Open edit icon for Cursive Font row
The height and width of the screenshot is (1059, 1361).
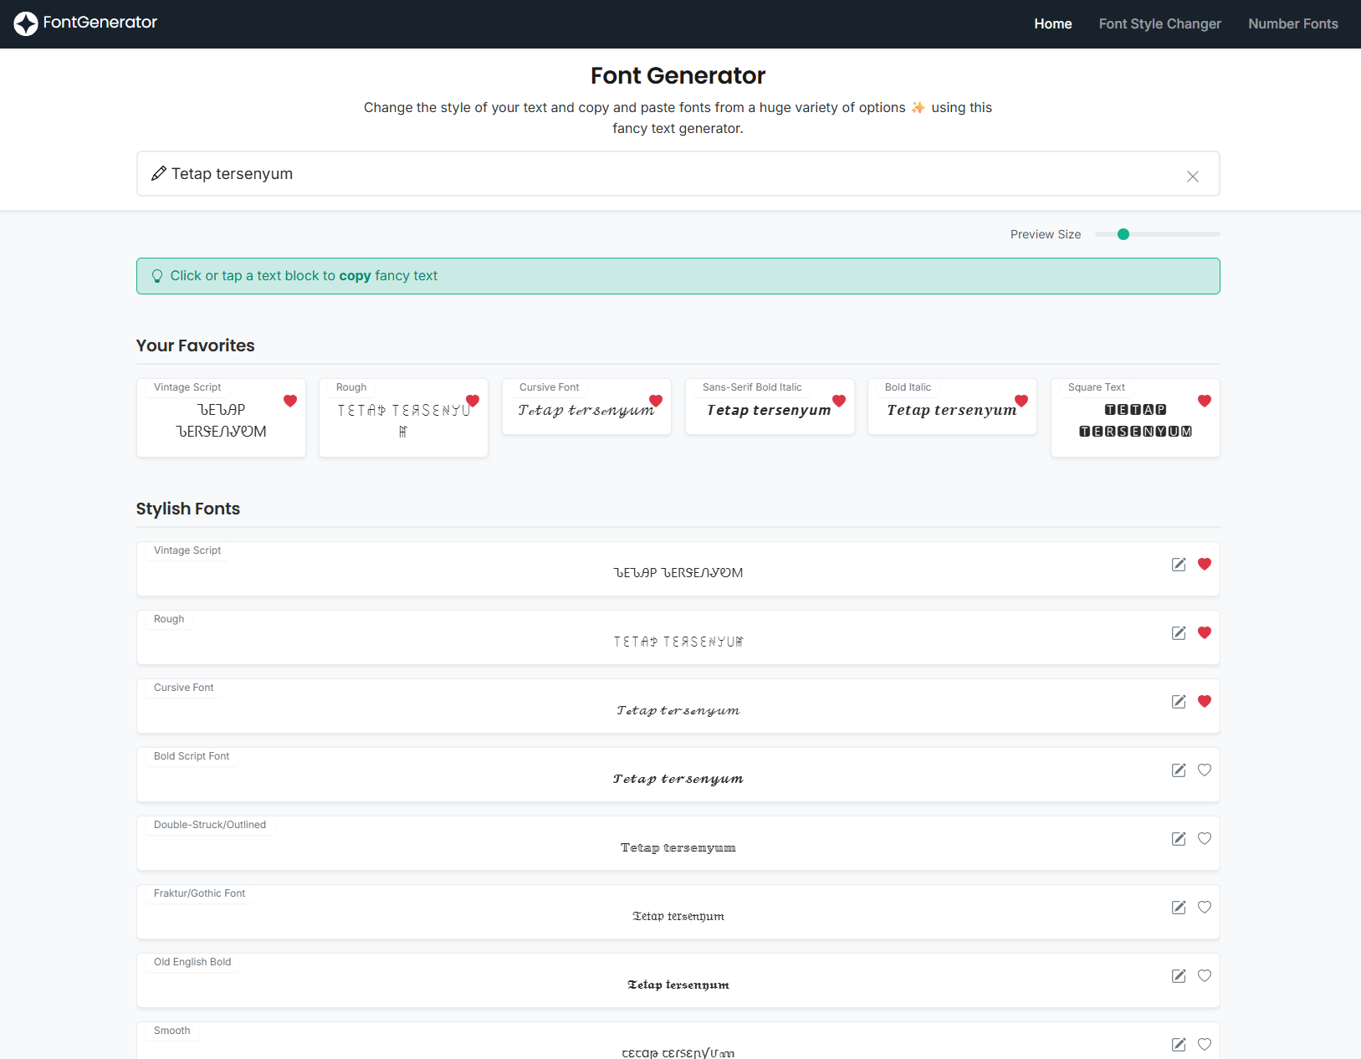click(x=1178, y=702)
